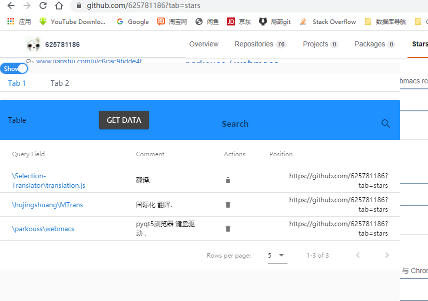
Task: Delete the hujingshuang\MTrans row with trash icon
Action: point(228,205)
